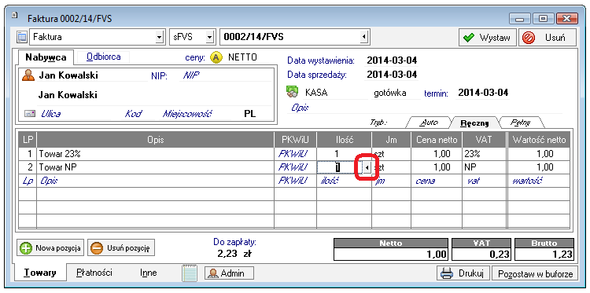This screenshot has width=590, height=293.
Task: Select the Towar NP description cell
Action: [156, 167]
